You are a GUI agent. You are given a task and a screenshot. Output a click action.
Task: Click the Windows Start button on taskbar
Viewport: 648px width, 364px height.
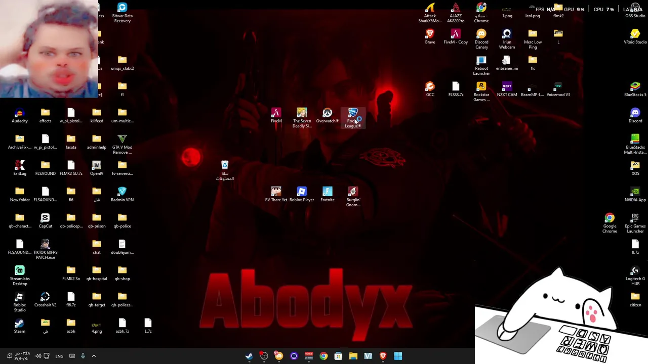pyautogui.click(x=398, y=356)
